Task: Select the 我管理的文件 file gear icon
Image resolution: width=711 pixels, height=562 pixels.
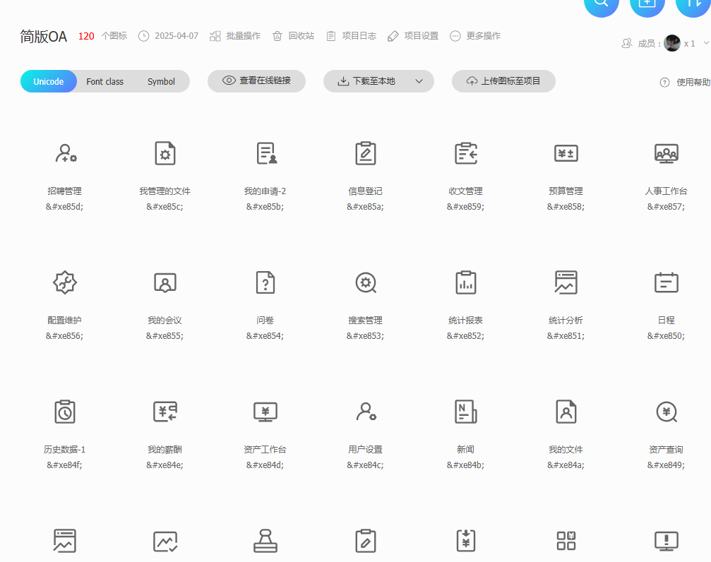Action: (165, 153)
